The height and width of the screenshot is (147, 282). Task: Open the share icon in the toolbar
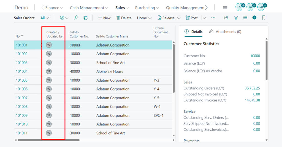pos(226,18)
